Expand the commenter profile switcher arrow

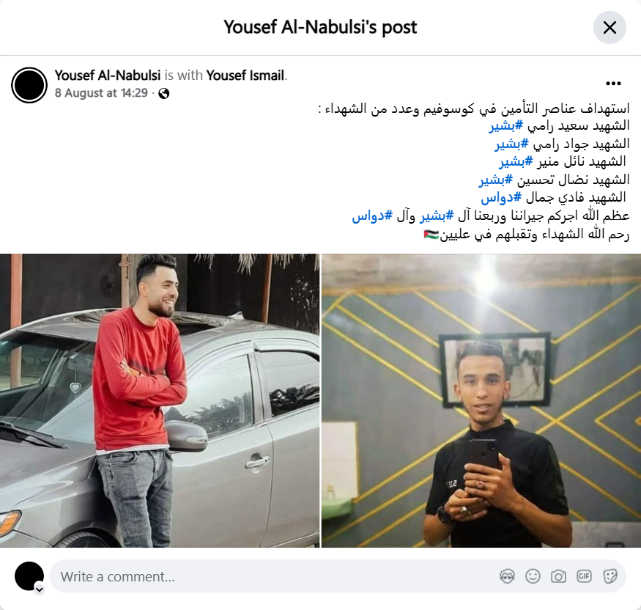[x=40, y=589]
